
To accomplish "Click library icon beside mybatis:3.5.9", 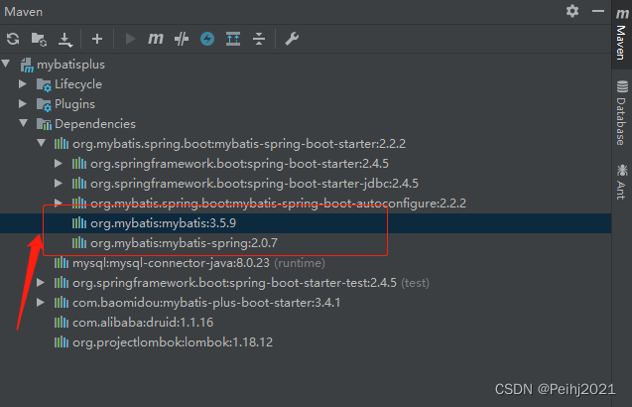I will coord(79,222).
